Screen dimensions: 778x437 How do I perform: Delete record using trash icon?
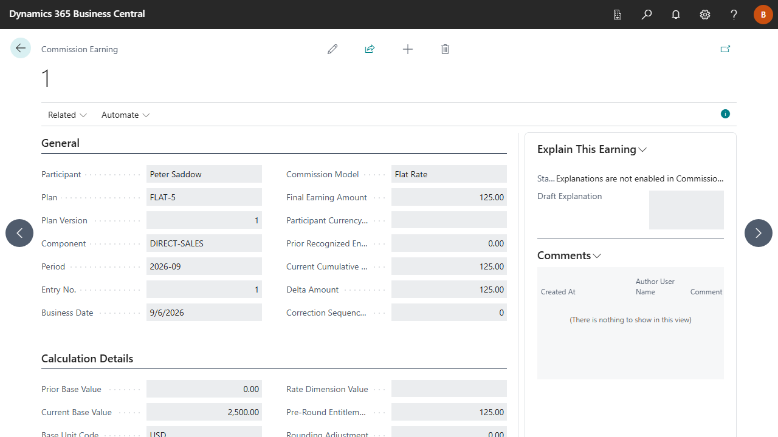pos(445,49)
